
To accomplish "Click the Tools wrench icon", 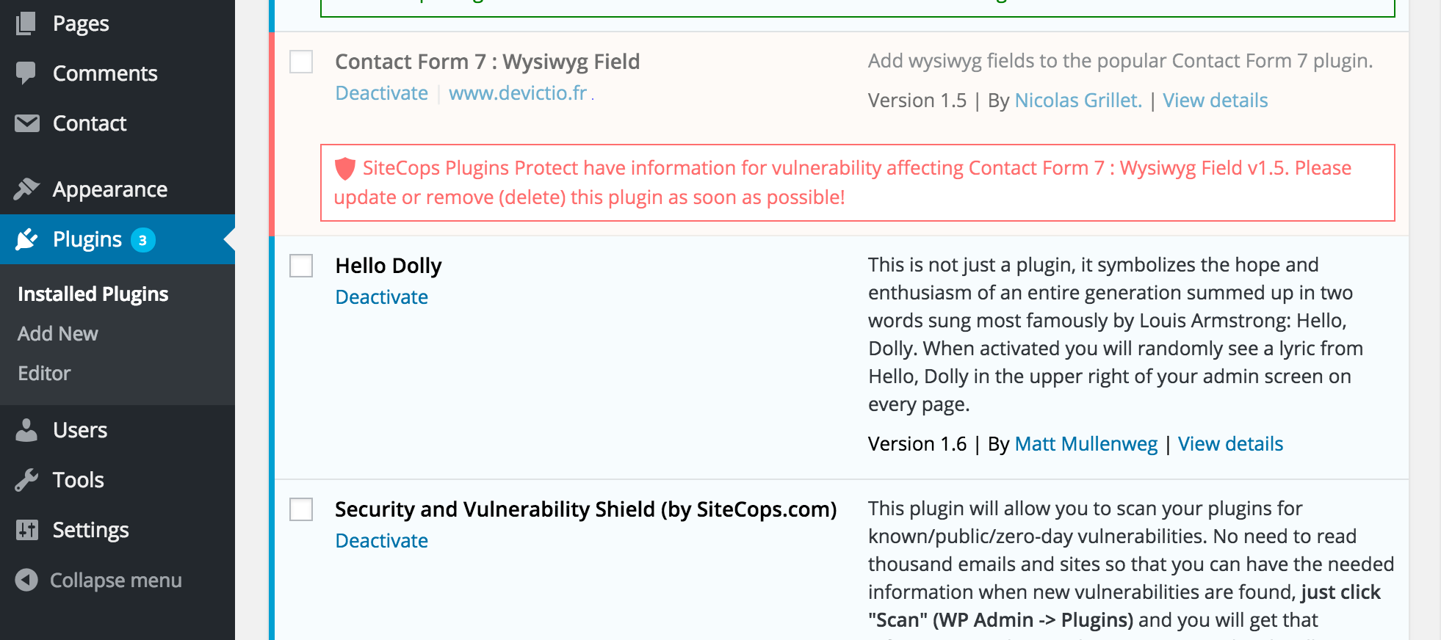I will click(x=26, y=480).
